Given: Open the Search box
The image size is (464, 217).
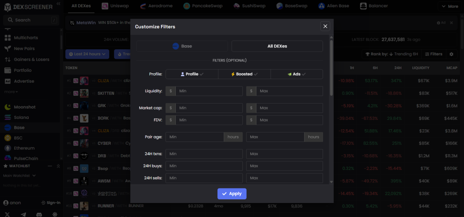Looking at the screenshot, I should click(x=31, y=20).
